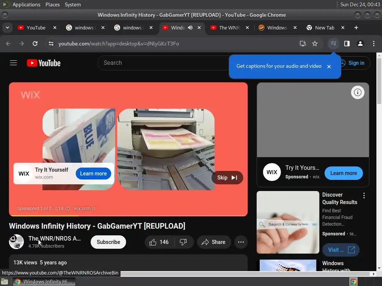Image resolution: width=382 pixels, height=286 pixels.
Task: Subscribe to the channel
Action: (x=108, y=242)
